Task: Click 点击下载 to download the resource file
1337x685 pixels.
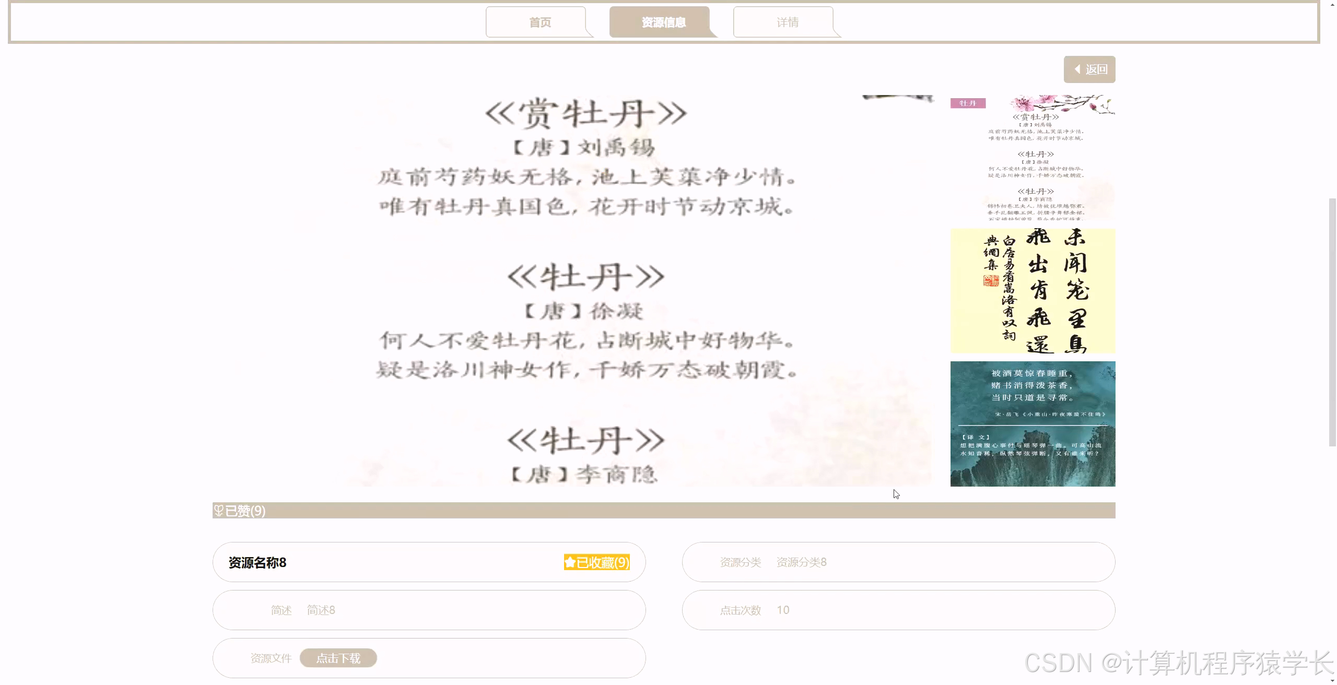Action: [338, 658]
